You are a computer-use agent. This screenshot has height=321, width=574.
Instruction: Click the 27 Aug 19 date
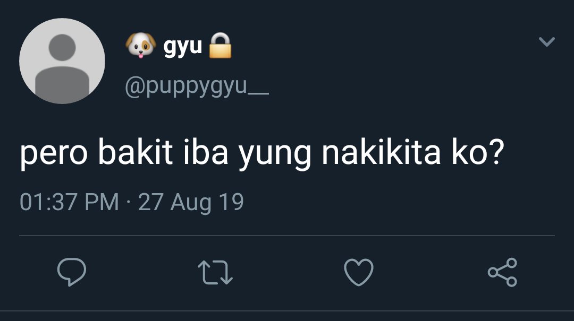(191, 202)
